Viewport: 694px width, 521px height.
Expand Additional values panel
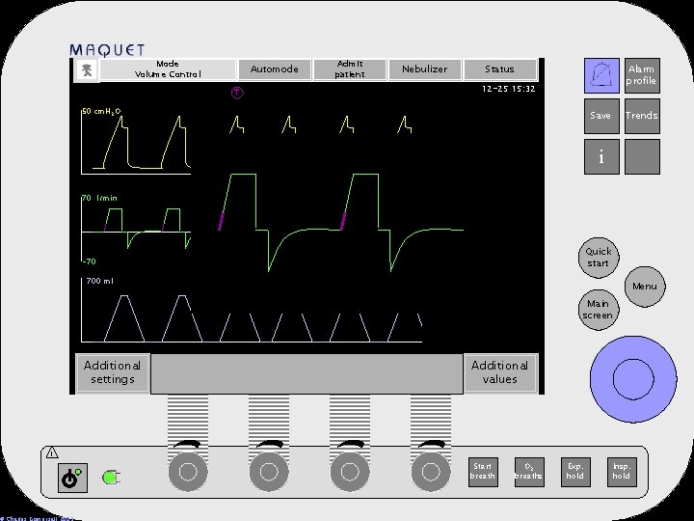coord(500,372)
